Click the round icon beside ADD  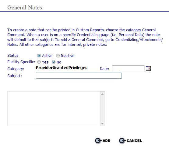coord(98,141)
